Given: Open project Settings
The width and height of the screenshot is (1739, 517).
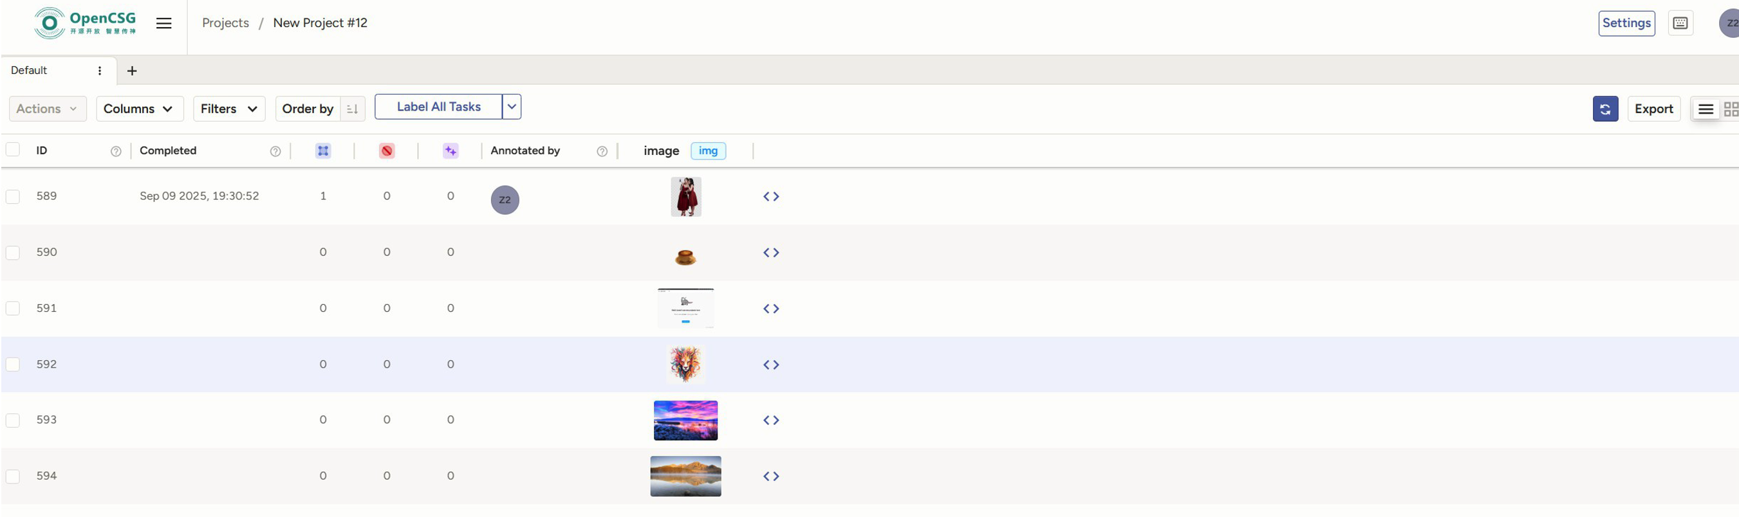Looking at the screenshot, I should tap(1626, 24).
